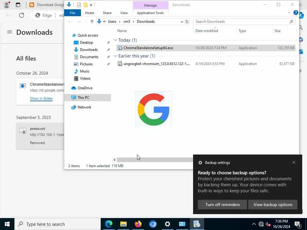The image size is (307, 230).
Task: Sort by Date modified column header
Action: (207, 31)
